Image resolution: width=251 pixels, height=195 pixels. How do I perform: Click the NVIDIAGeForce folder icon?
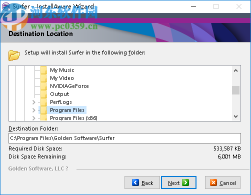click(43, 86)
